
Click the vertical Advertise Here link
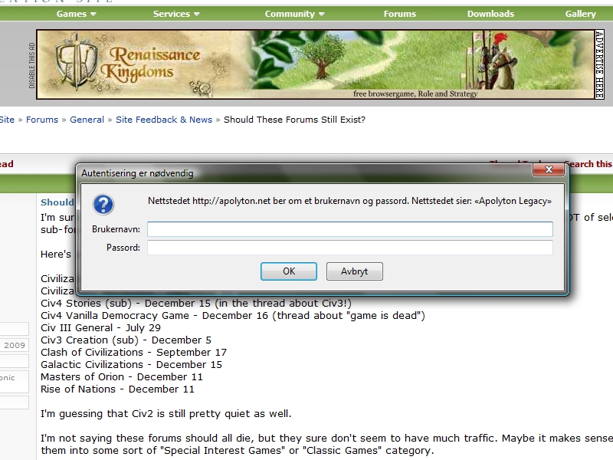[x=599, y=64]
